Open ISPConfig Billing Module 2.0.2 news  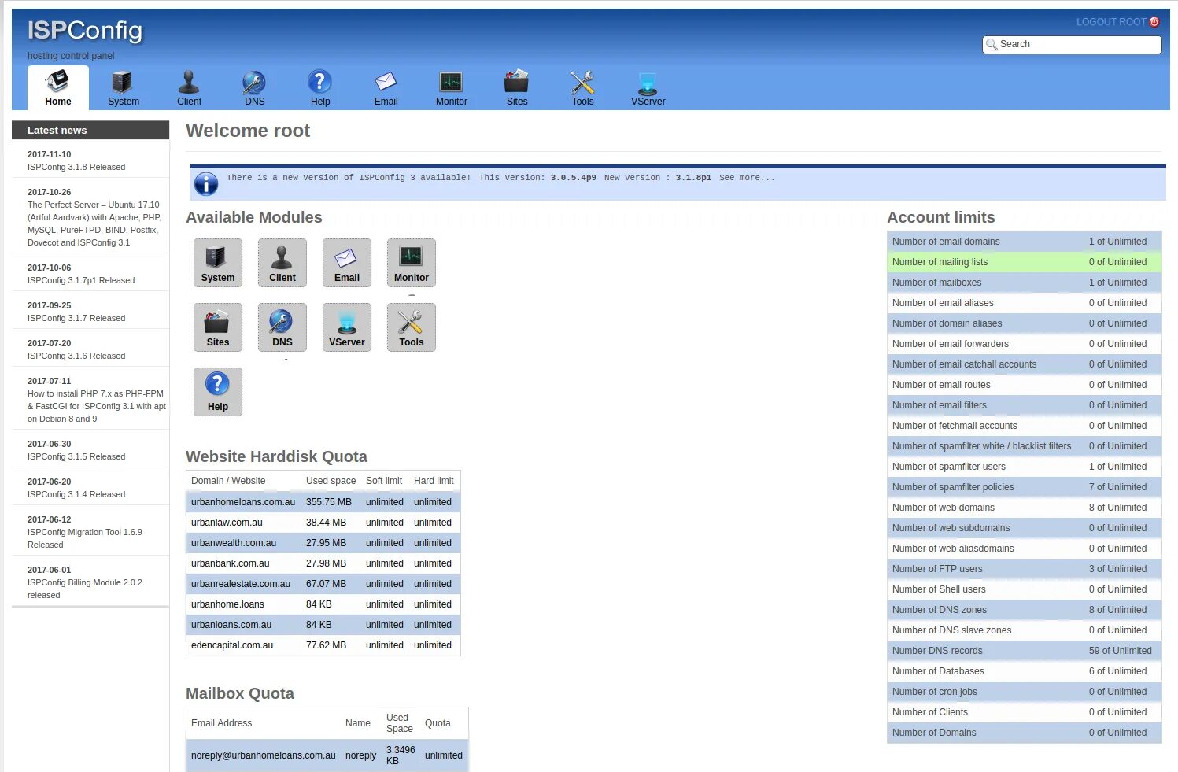pos(85,589)
